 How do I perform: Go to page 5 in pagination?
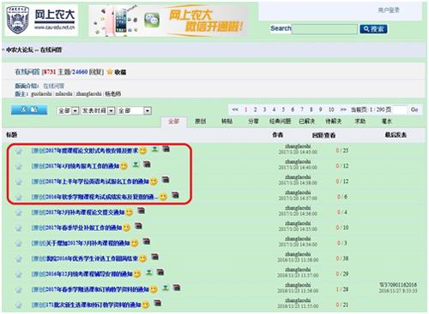pos(283,110)
